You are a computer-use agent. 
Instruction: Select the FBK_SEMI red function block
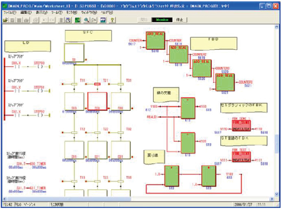coord(241,126)
